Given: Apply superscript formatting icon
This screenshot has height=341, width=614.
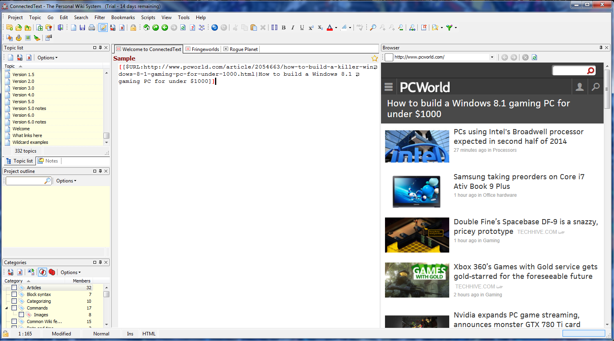Looking at the screenshot, I should coord(311,27).
